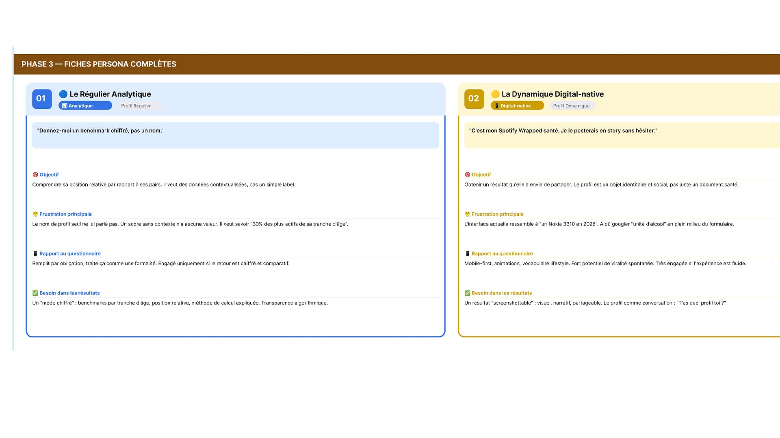Click blue Rapport au questionnaire heading
The image size is (780, 438).
coord(70,253)
